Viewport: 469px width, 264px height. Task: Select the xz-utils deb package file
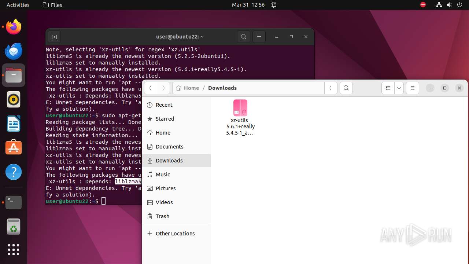(x=240, y=117)
